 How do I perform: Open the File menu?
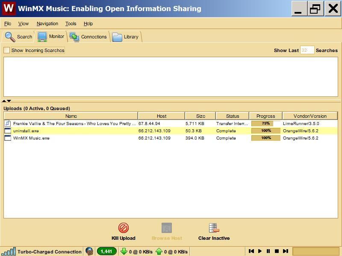(x=8, y=23)
